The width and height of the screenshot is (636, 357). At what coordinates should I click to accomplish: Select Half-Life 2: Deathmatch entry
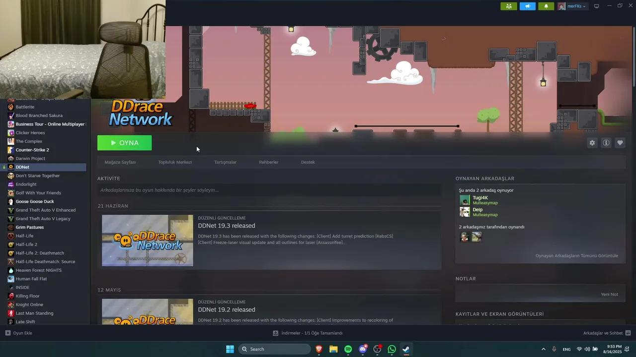[40, 253]
